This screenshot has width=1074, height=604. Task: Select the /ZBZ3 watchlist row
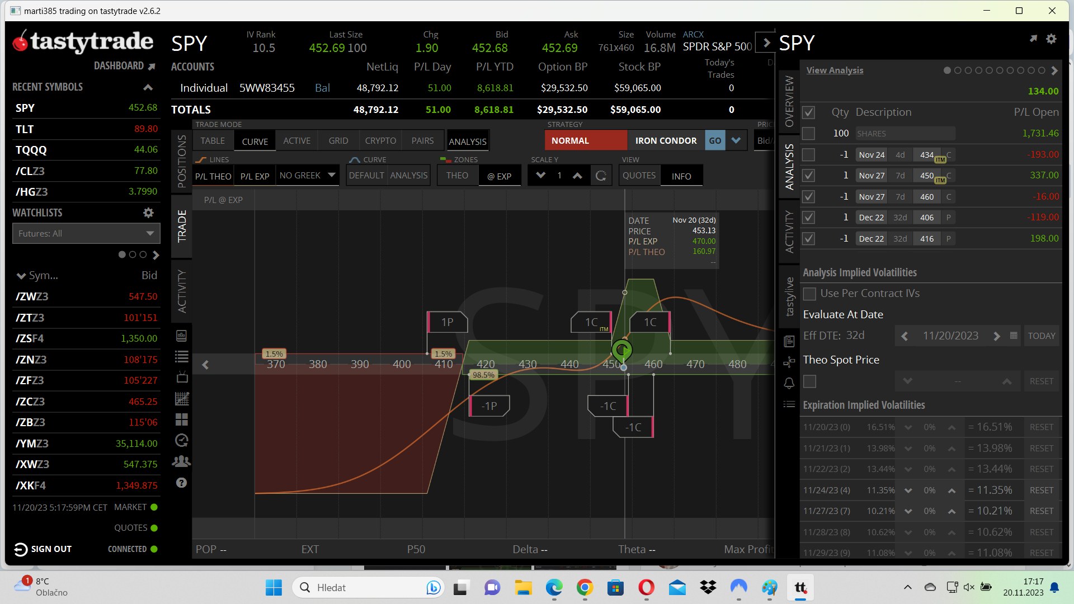point(86,422)
